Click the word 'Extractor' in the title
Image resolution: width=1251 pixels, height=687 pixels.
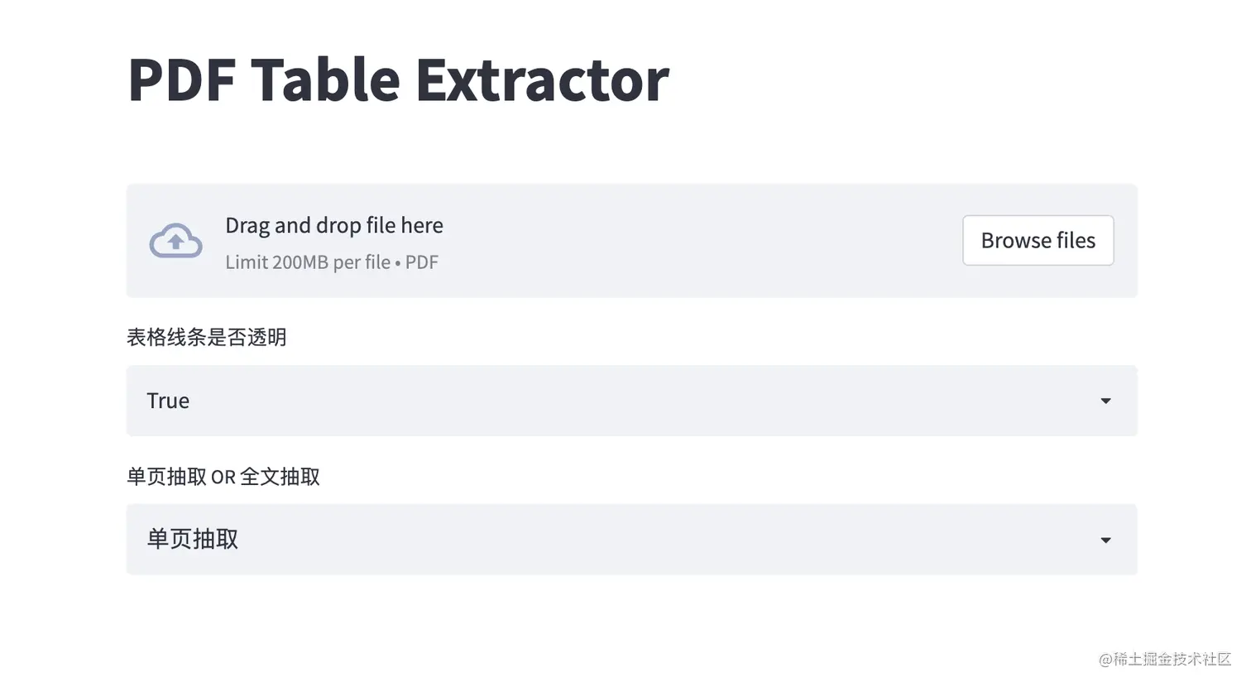pos(542,79)
